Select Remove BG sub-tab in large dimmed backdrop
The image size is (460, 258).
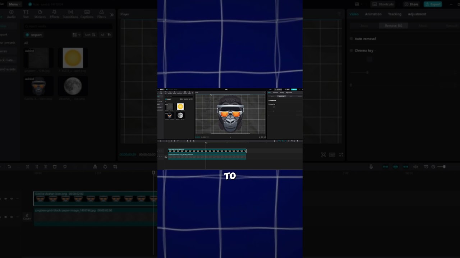click(394, 26)
